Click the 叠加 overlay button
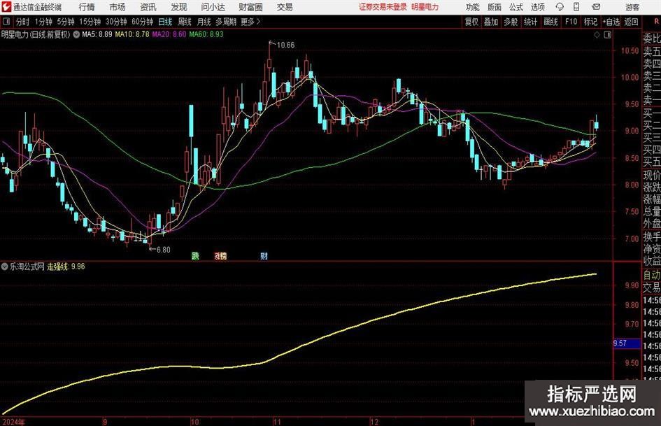The height and width of the screenshot is (426, 661). tap(491, 22)
